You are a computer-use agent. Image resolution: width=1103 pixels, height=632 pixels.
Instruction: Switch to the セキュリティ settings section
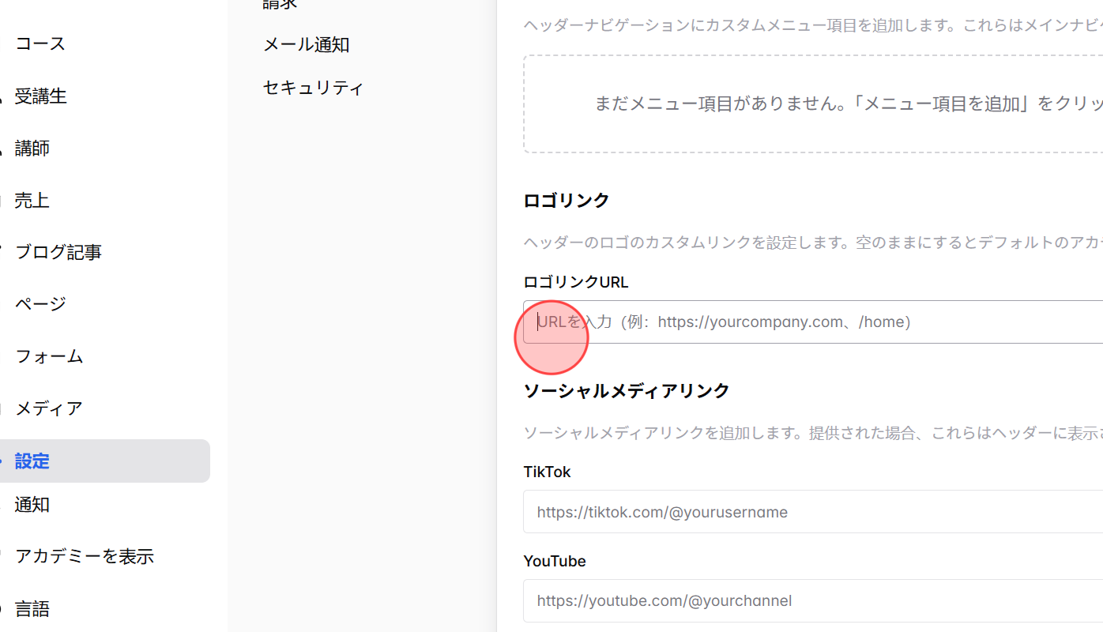(x=313, y=88)
